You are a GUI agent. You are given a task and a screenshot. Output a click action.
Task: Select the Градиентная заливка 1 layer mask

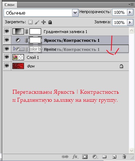point(35,31)
